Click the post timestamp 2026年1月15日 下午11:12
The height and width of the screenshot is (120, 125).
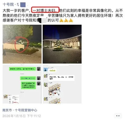click(x=22, y=116)
